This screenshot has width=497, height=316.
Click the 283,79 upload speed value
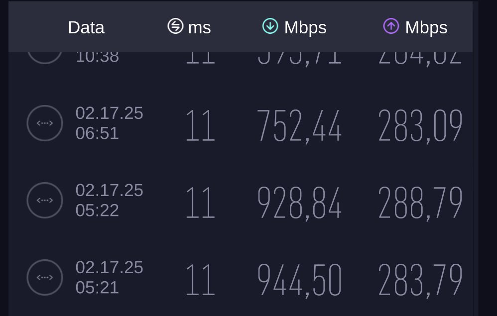[420, 280]
